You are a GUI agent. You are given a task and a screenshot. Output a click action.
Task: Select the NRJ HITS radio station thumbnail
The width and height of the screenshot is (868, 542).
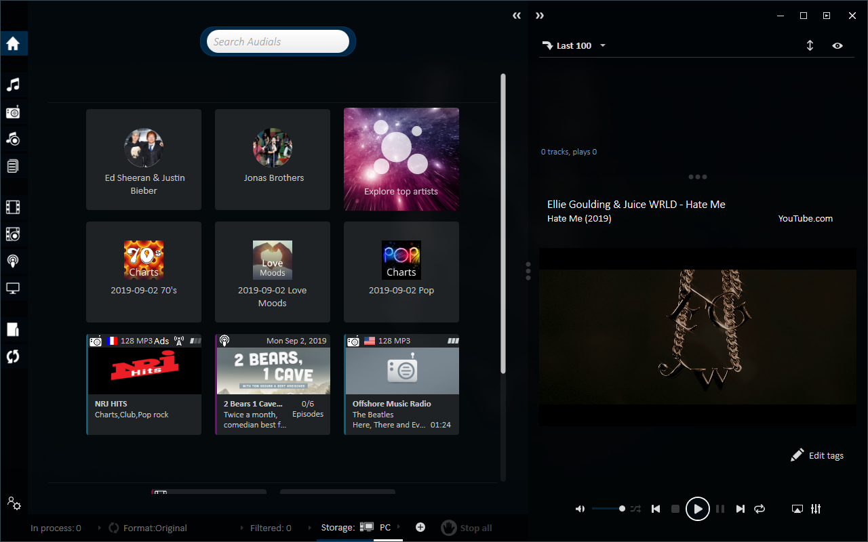click(x=144, y=371)
